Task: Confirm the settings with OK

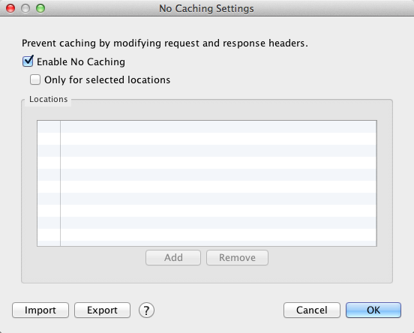Action: (373, 310)
